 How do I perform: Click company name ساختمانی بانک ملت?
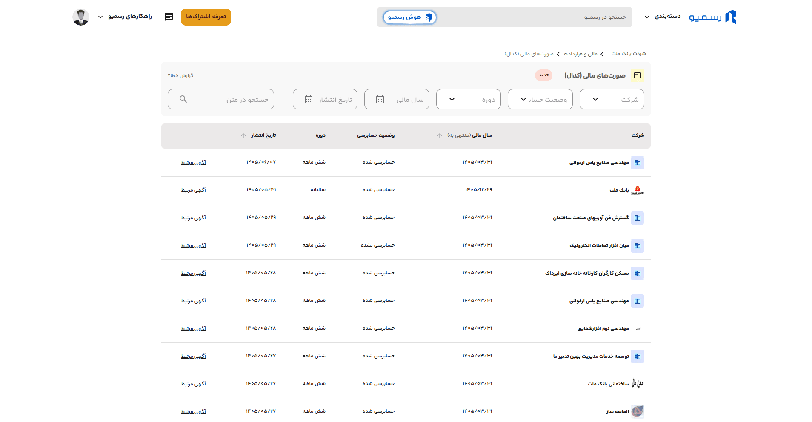(608, 384)
